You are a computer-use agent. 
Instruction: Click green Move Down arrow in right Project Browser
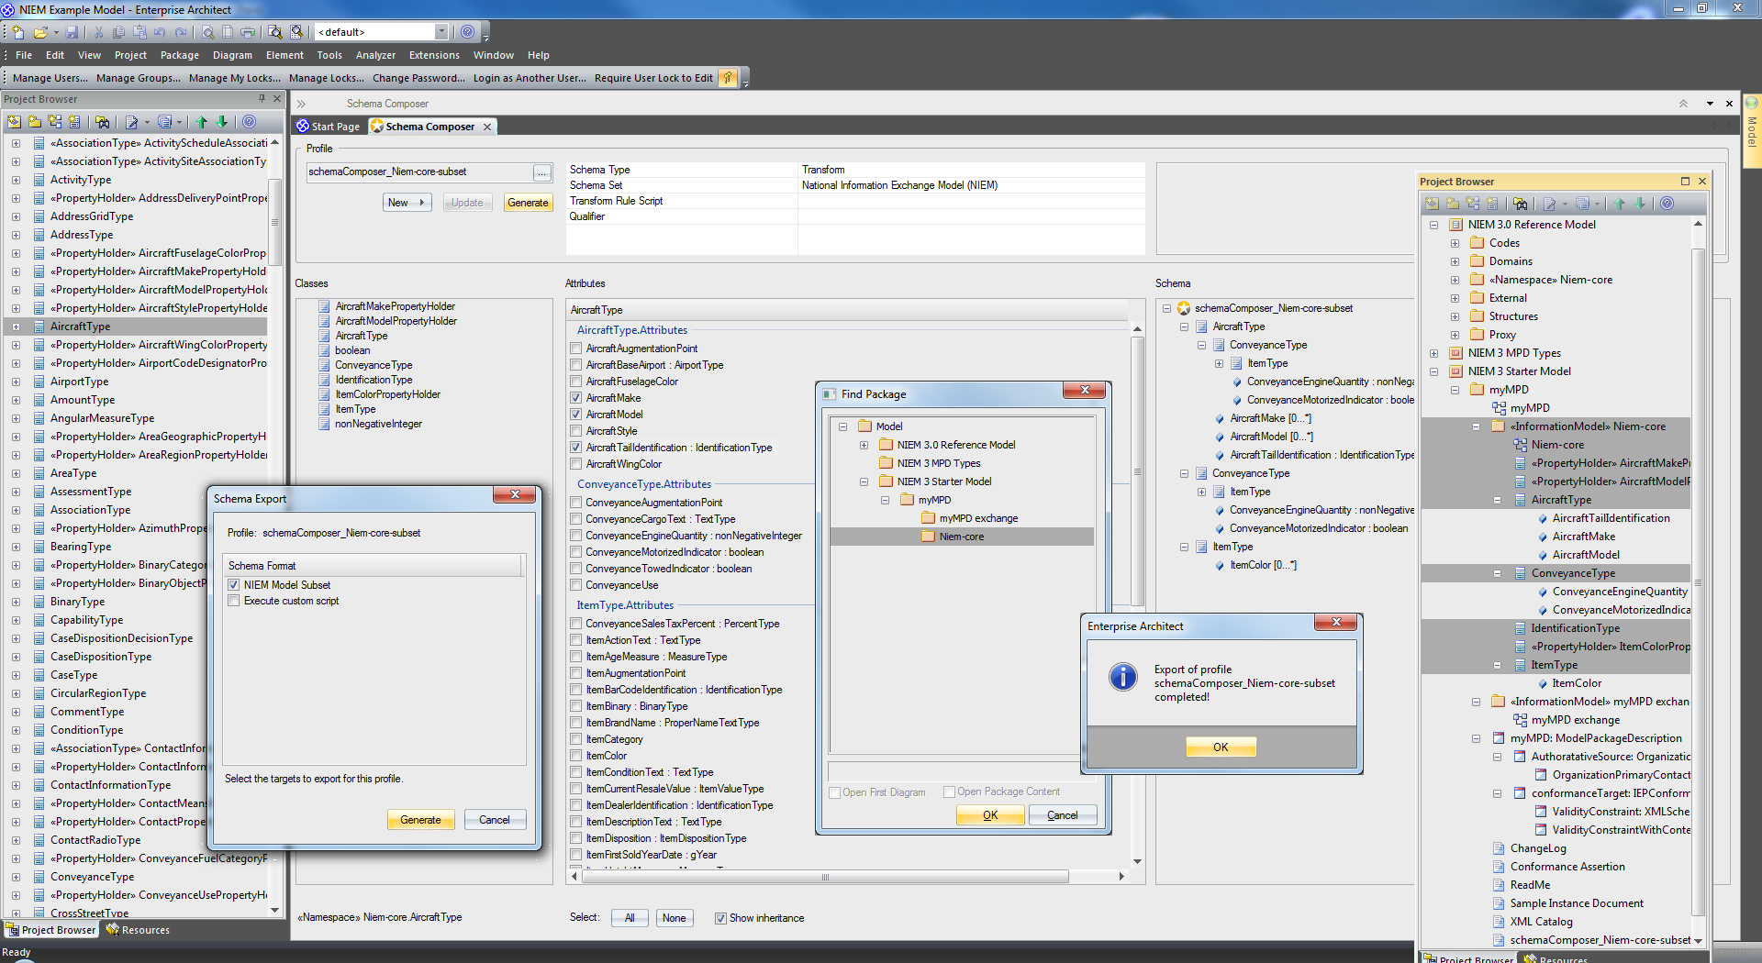point(1640,204)
